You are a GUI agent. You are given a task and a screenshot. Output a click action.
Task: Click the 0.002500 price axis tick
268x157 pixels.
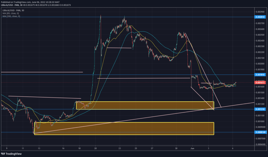click(x=260, y=35)
